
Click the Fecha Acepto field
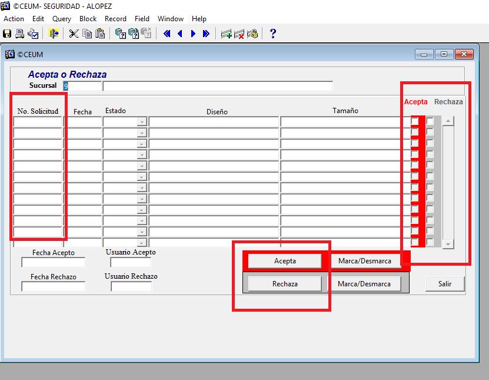tap(54, 262)
